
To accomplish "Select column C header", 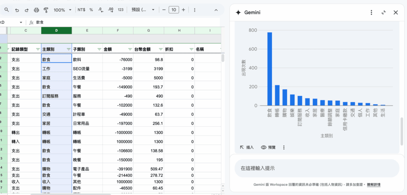I will 26,31.
